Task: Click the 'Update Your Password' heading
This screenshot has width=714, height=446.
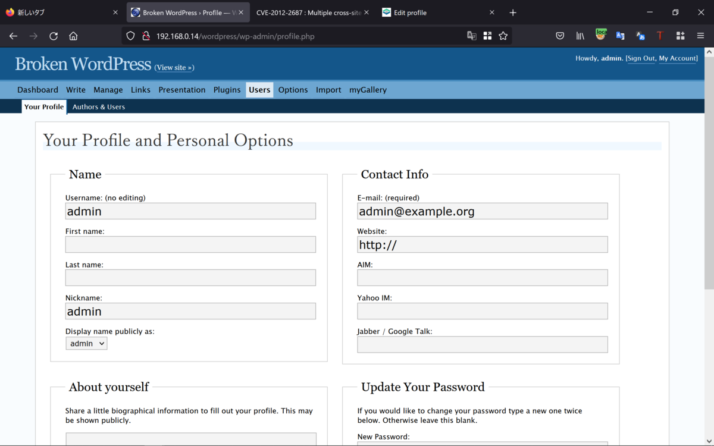Action: pos(423,387)
